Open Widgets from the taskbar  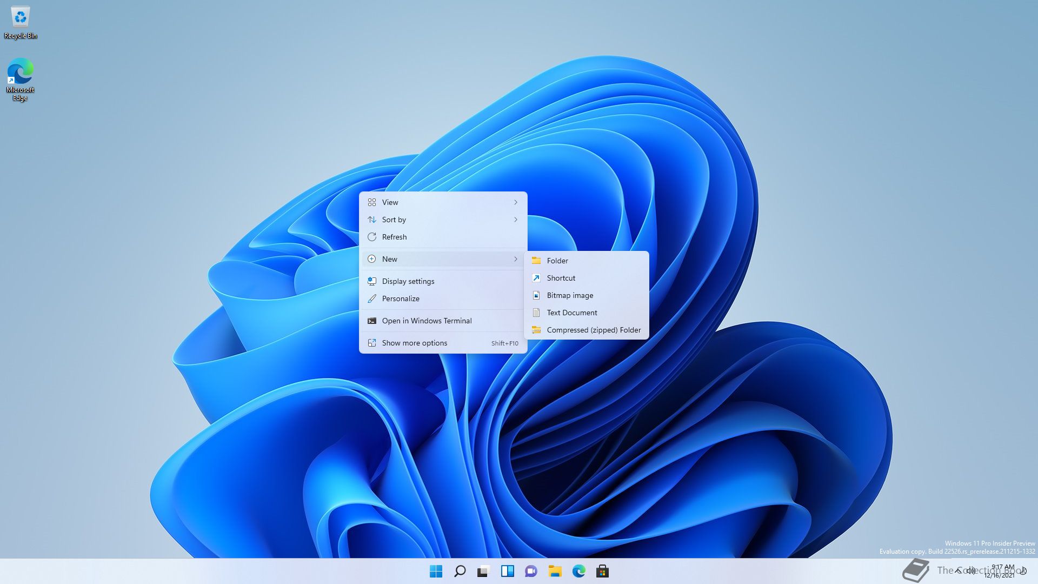point(507,571)
